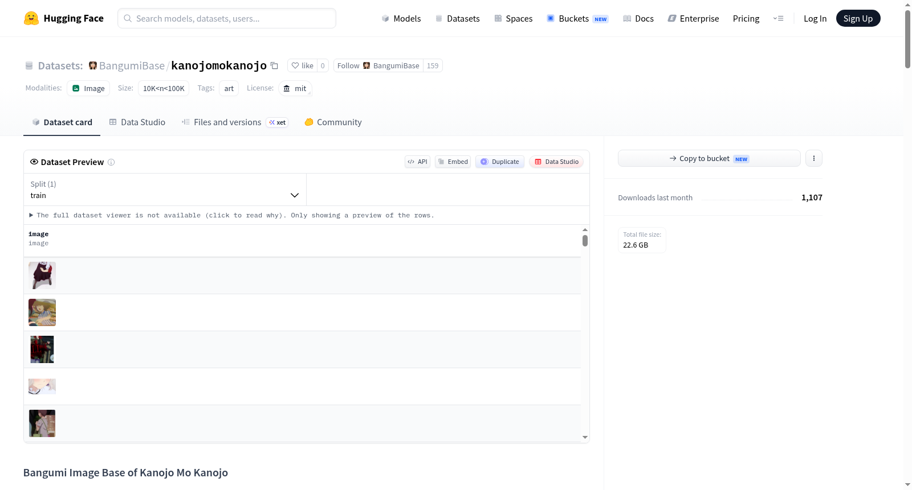Open the xet badge on Files and versions

[278, 122]
